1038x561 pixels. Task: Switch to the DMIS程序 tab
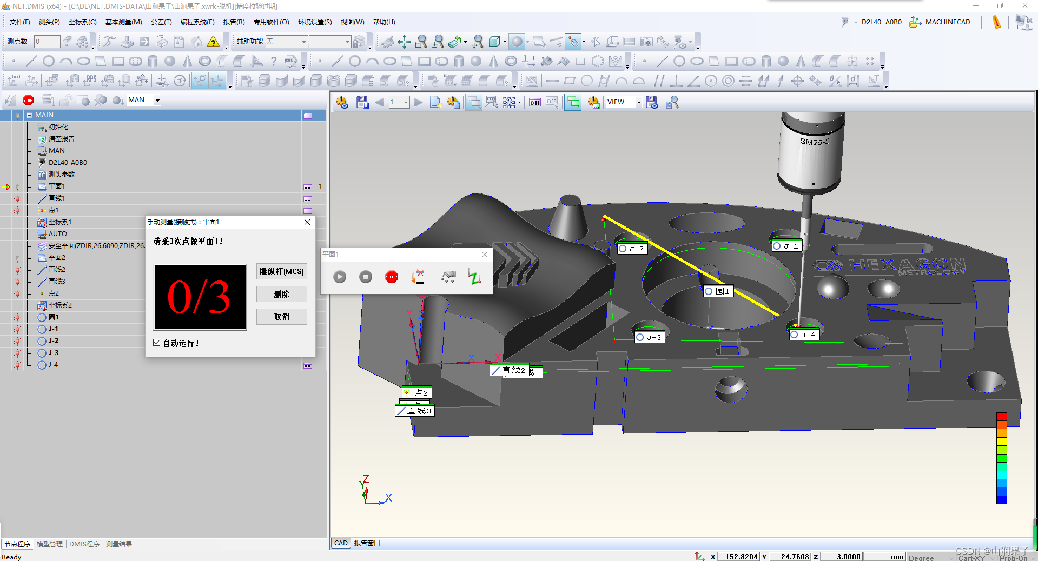click(x=84, y=544)
